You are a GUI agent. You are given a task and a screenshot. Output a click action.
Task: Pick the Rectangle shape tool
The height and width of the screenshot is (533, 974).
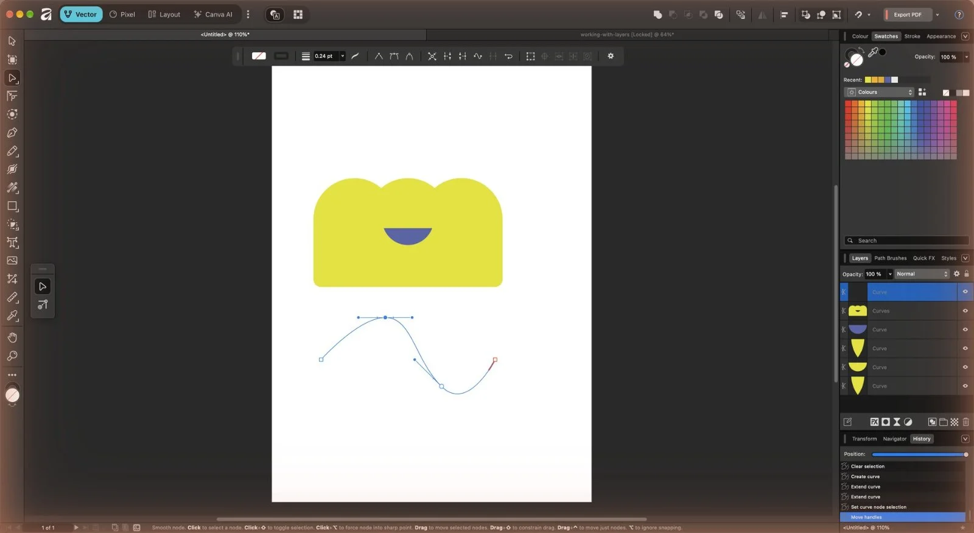point(12,206)
